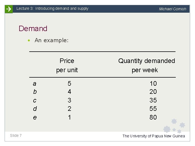Select the Demand slide heading

click(x=33, y=28)
